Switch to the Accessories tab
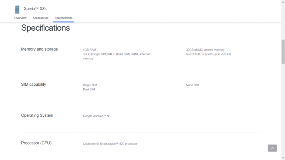This screenshot has width=285, height=160. click(40, 18)
